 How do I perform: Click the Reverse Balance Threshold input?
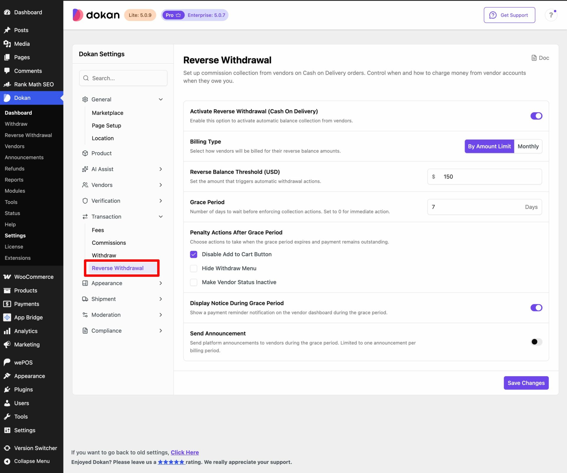pyautogui.click(x=484, y=177)
